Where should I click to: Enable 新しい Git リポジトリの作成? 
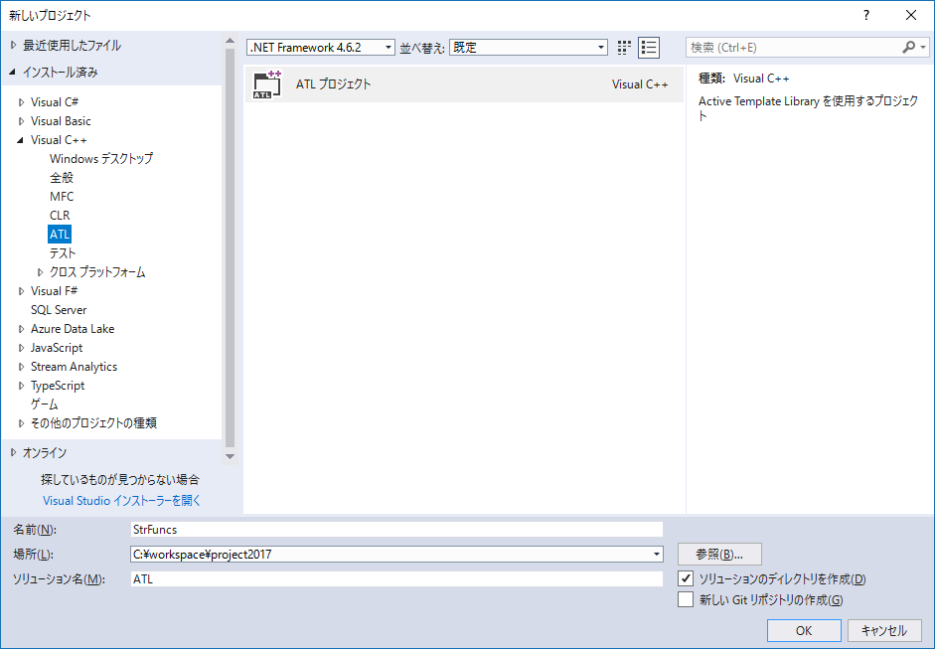tap(685, 598)
